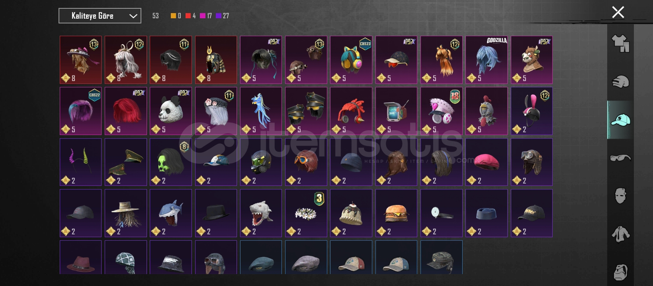Screen dimensions: 653x286
Task: Expand the Kaliteye Göre sort dropdown
Action: pos(100,16)
